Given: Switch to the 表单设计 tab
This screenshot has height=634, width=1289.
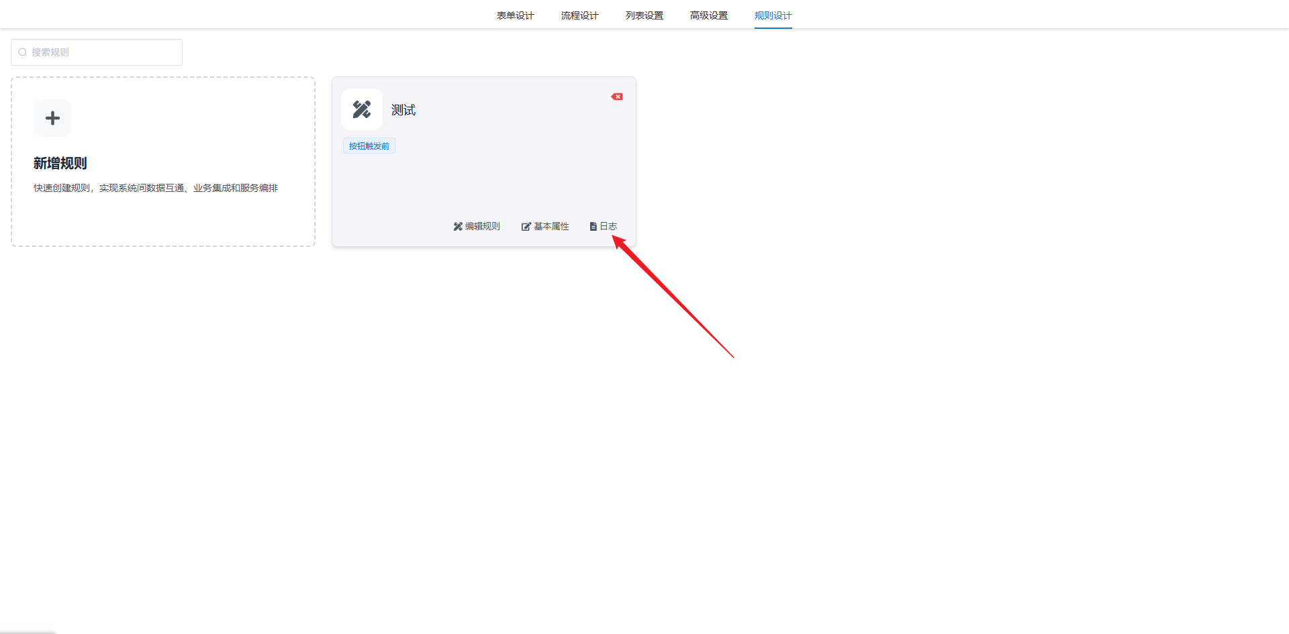Looking at the screenshot, I should pos(515,15).
